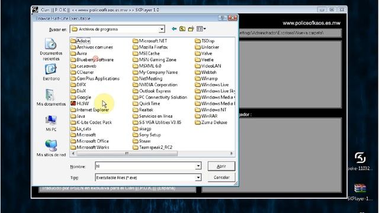Viewport: 379px width, 213px height.
Task: Select the Unlocker folder
Action: point(207,47)
